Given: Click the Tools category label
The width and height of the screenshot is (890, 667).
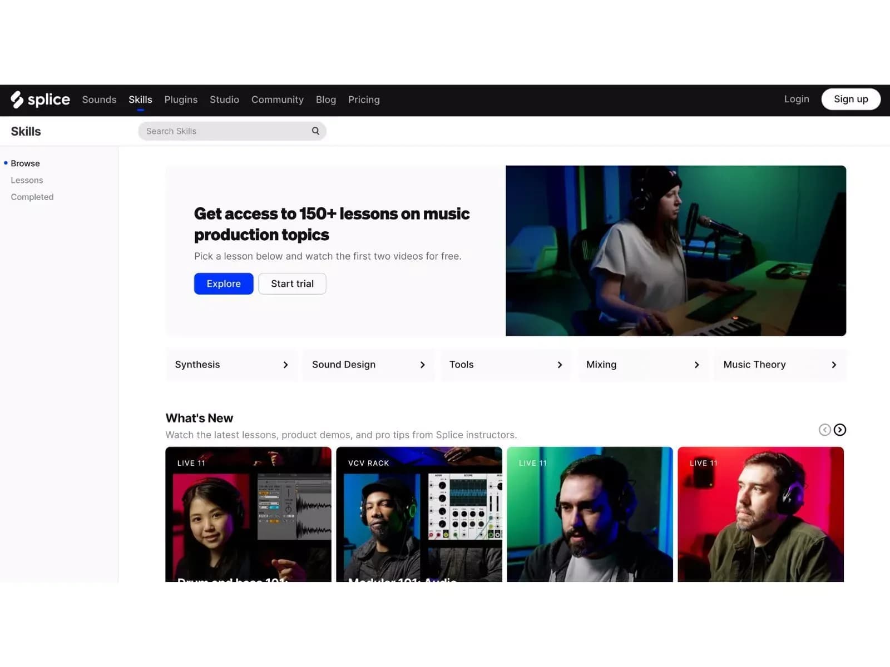Looking at the screenshot, I should click(461, 365).
